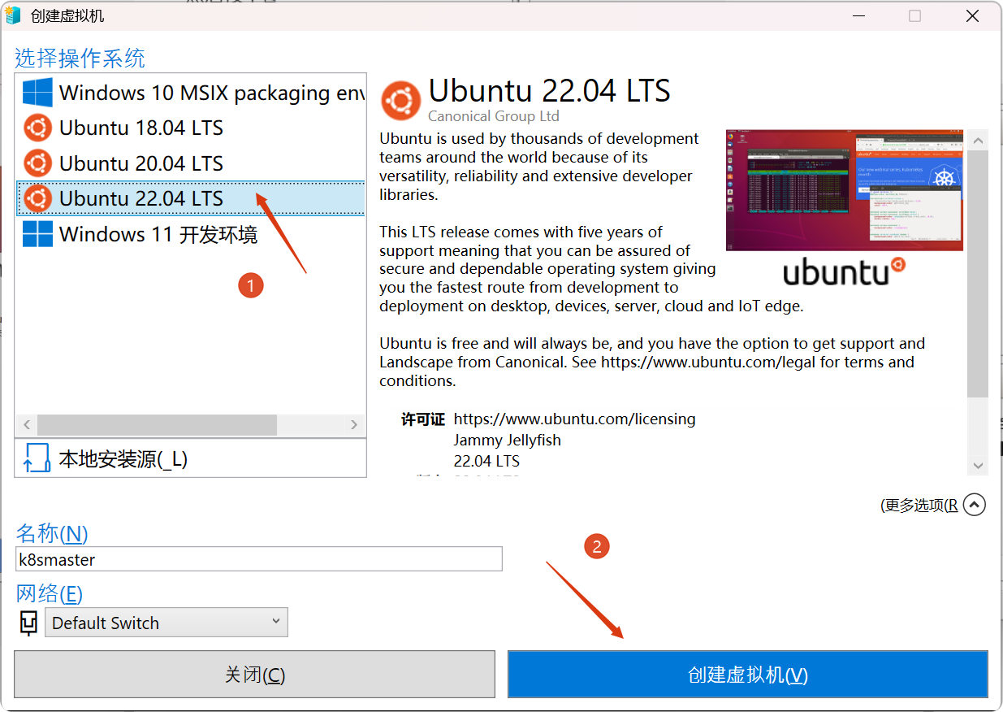Open the Default Switch network dropdown
Viewport: 1003px width, 712px height.
(166, 623)
